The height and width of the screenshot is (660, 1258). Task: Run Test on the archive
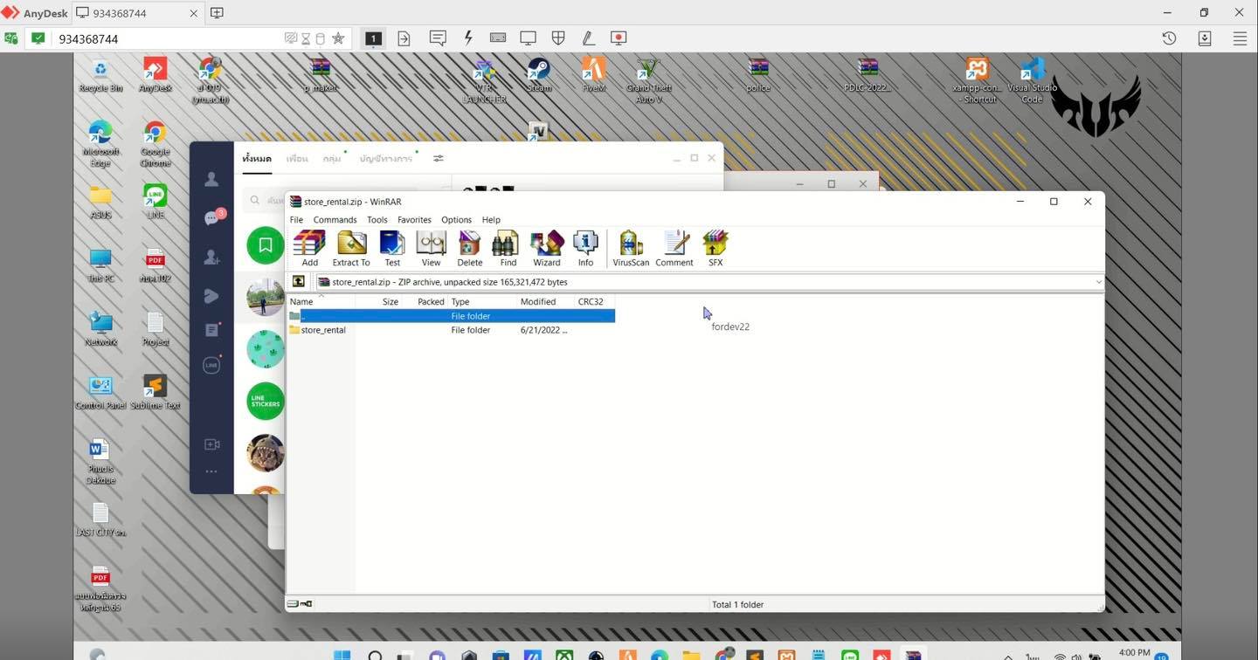(392, 249)
